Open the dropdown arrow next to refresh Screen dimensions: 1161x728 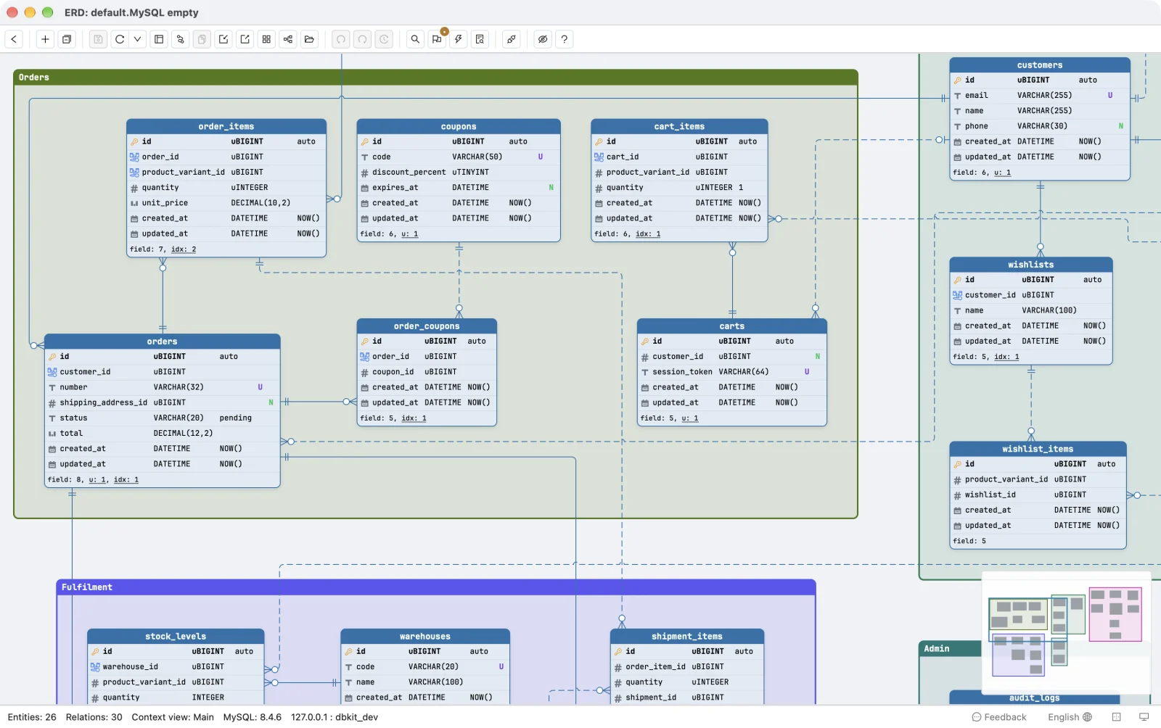137,39
